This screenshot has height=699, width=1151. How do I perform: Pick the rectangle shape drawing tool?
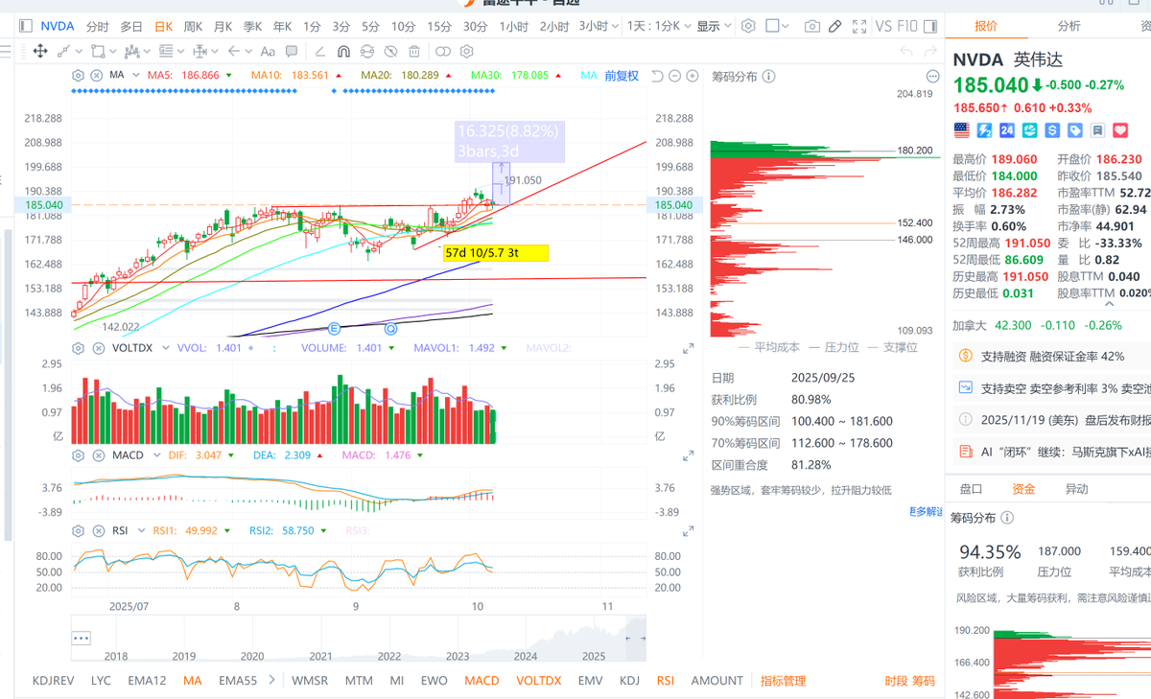[98, 51]
